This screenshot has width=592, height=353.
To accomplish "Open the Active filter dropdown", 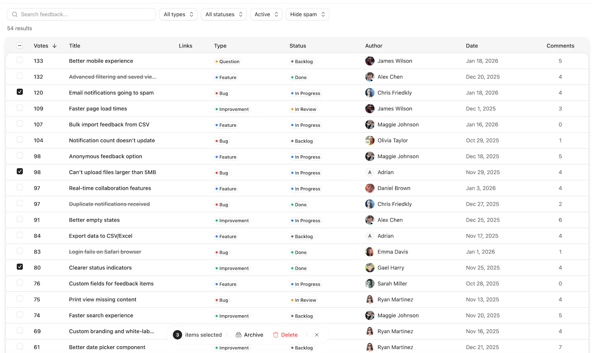I will (x=266, y=14).
